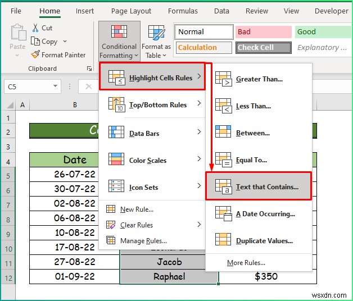353x301 pixels.
Task: Expand the Clear Rules submenu arrow
Action: pos(199,224)
